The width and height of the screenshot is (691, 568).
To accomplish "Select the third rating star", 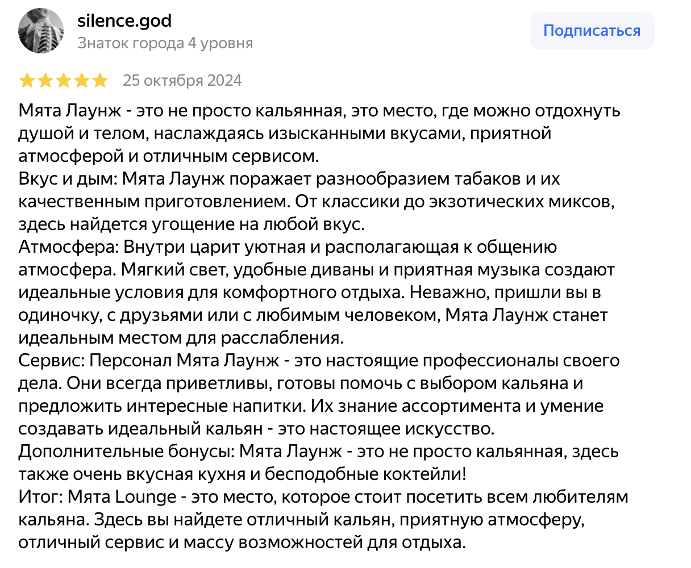I will [x=63, y=81].
